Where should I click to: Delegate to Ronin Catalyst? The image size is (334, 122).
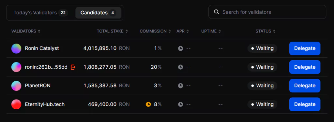(305, 48)
